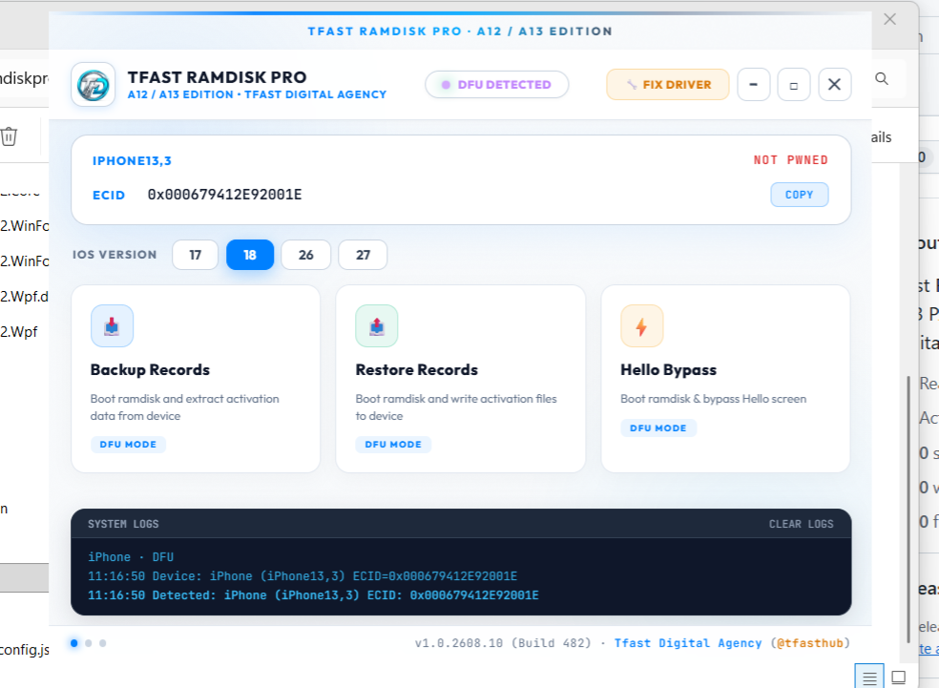Click the DFU MODE tag under Backup Records

128,445
